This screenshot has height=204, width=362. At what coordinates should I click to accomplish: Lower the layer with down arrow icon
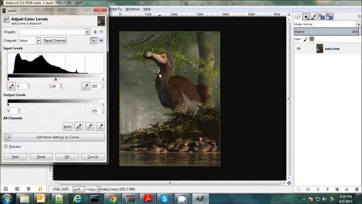pos(327,189)
